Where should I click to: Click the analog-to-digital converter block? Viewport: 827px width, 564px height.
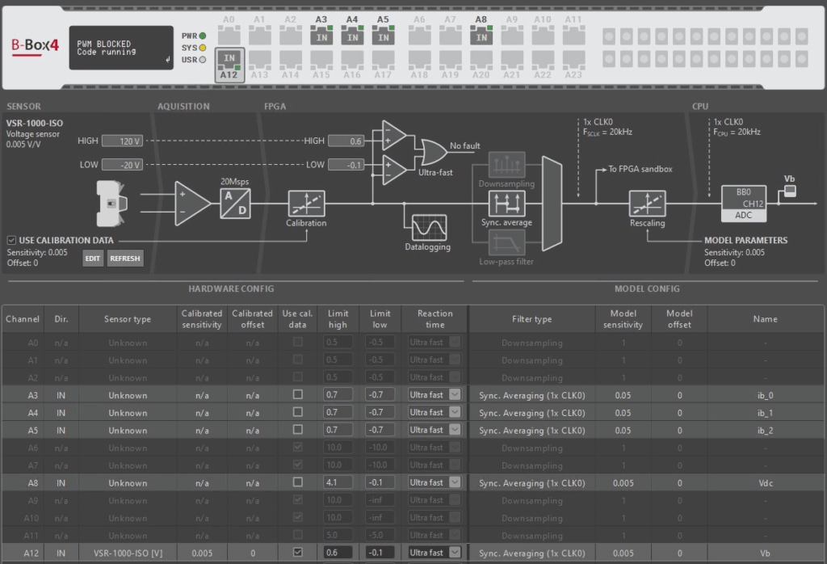click(x=235, y=203)
